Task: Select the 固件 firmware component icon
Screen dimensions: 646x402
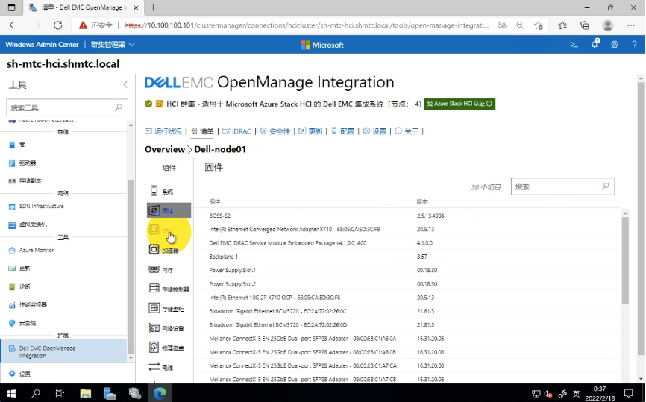Action: click(154, 210)
